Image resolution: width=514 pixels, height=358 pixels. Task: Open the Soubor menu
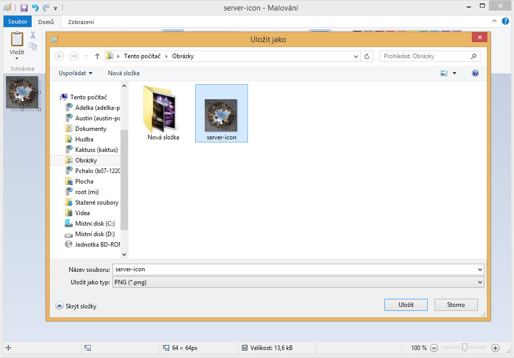coord(18,22)
